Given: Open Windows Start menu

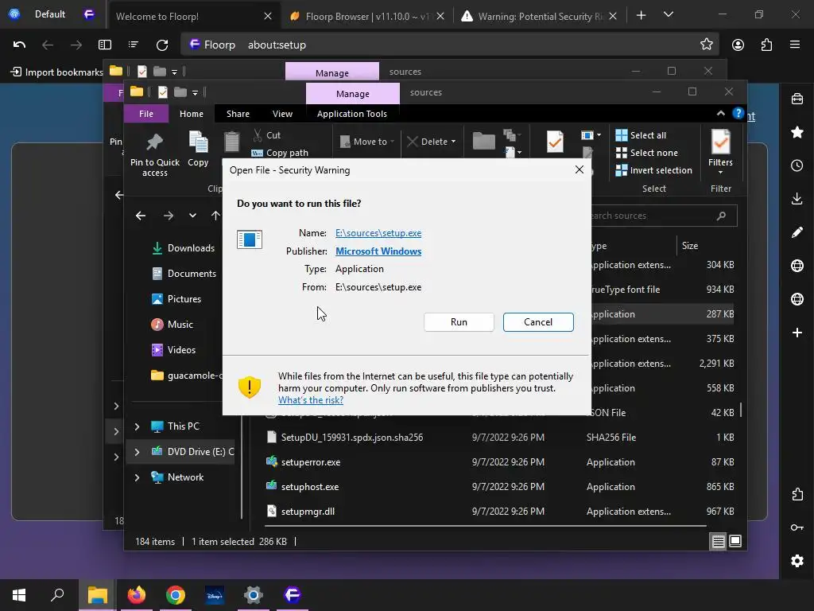Looking at the screenshot, I should [19, 595].
